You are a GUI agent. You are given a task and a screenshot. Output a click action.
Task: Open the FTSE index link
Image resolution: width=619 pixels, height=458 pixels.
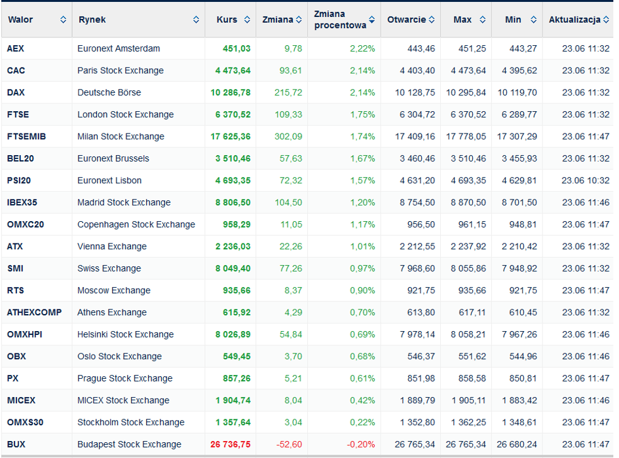click(x=18, y=114)
